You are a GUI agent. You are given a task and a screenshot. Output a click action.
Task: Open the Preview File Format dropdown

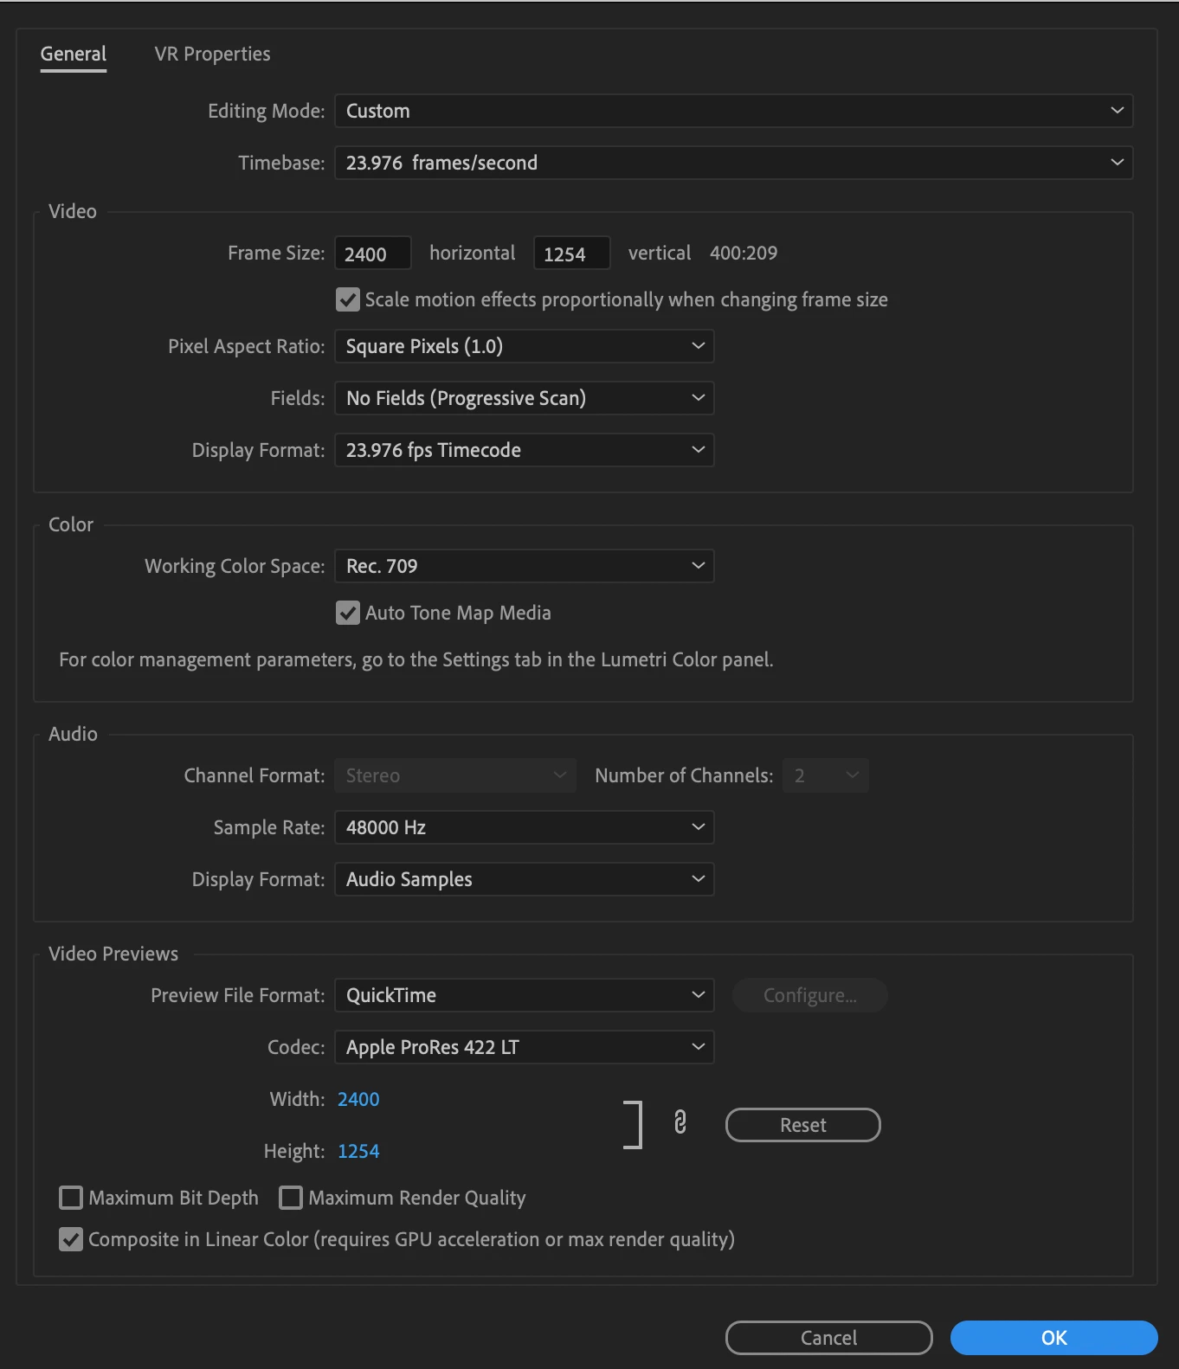(525, 995)
